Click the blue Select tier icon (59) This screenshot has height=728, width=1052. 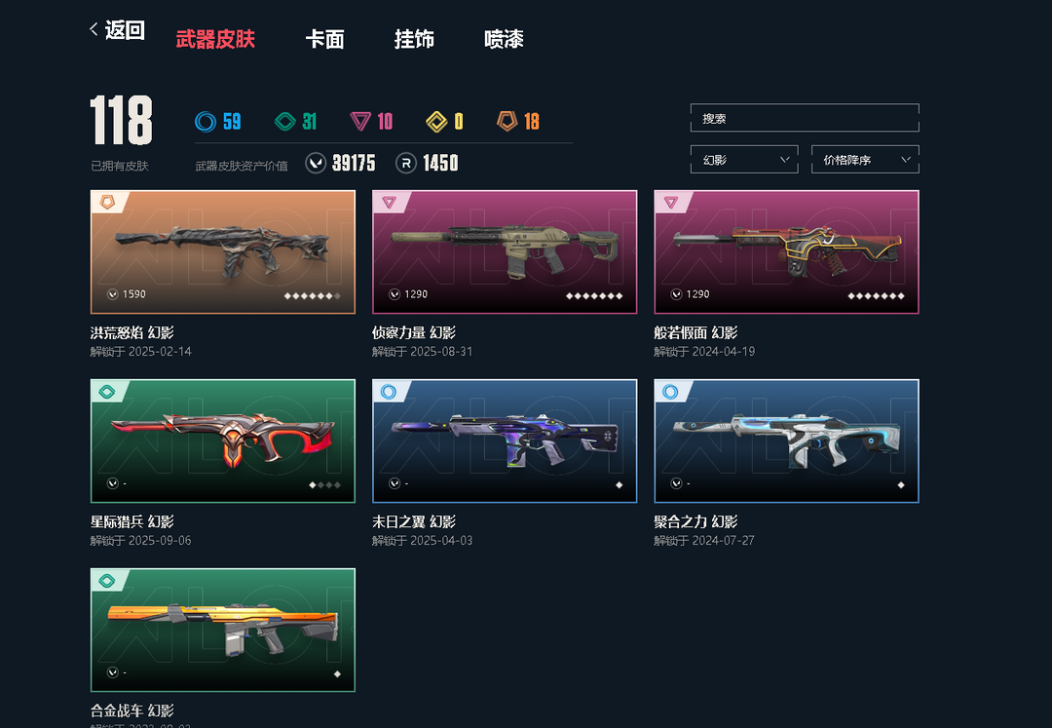[206, 122]
